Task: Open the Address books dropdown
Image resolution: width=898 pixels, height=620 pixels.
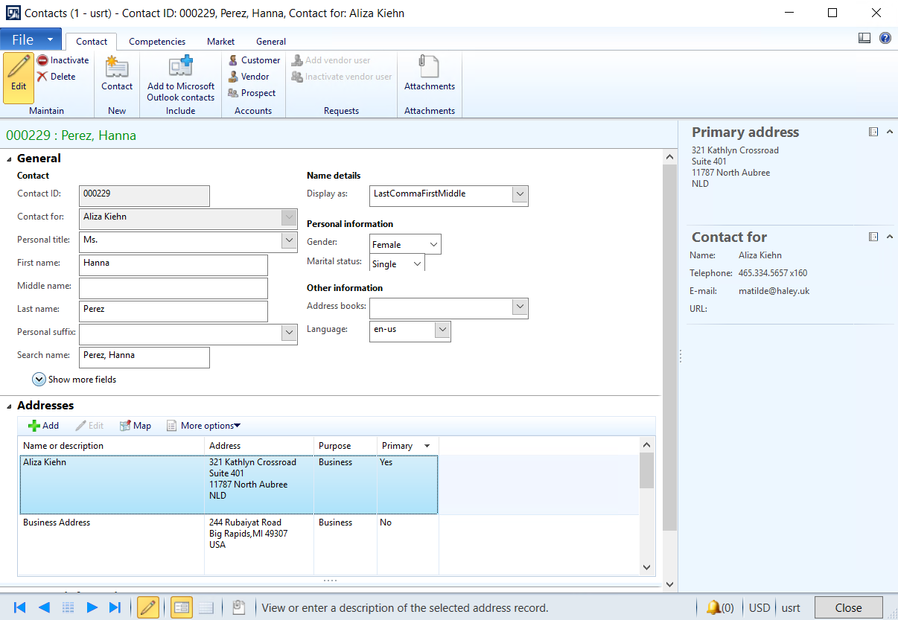Action: (x=520, y=307)
